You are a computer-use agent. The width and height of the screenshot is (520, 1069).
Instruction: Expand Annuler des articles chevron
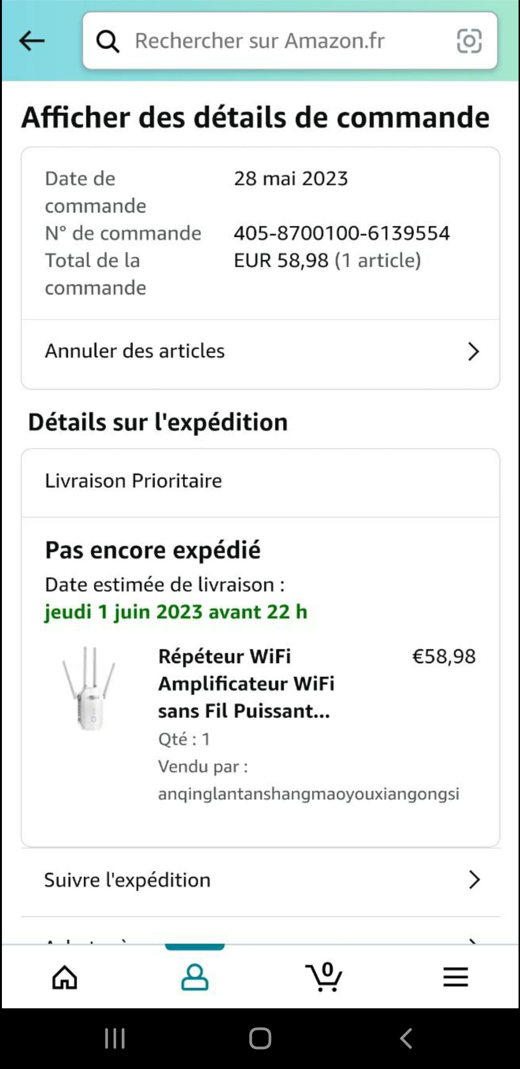[x=473, y=352]
